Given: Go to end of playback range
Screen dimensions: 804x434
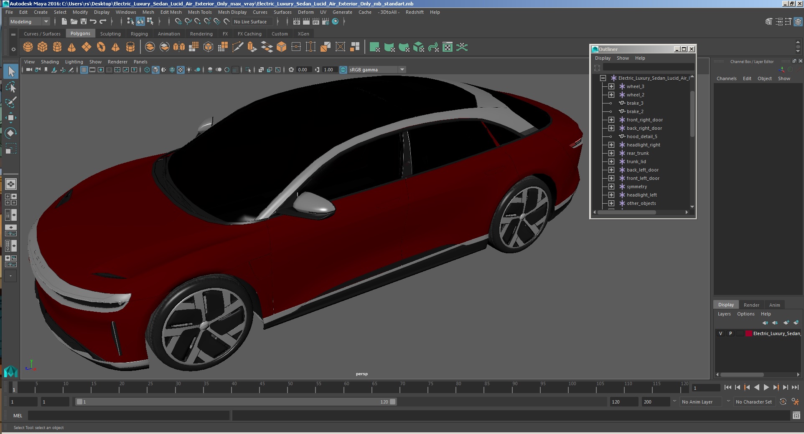Looking at the screenshot, I should coord(795,387).
